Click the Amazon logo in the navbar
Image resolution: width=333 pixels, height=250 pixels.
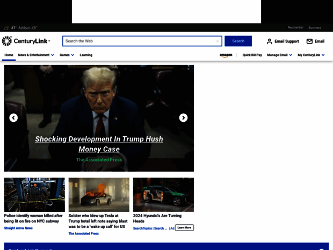(226, 55)
